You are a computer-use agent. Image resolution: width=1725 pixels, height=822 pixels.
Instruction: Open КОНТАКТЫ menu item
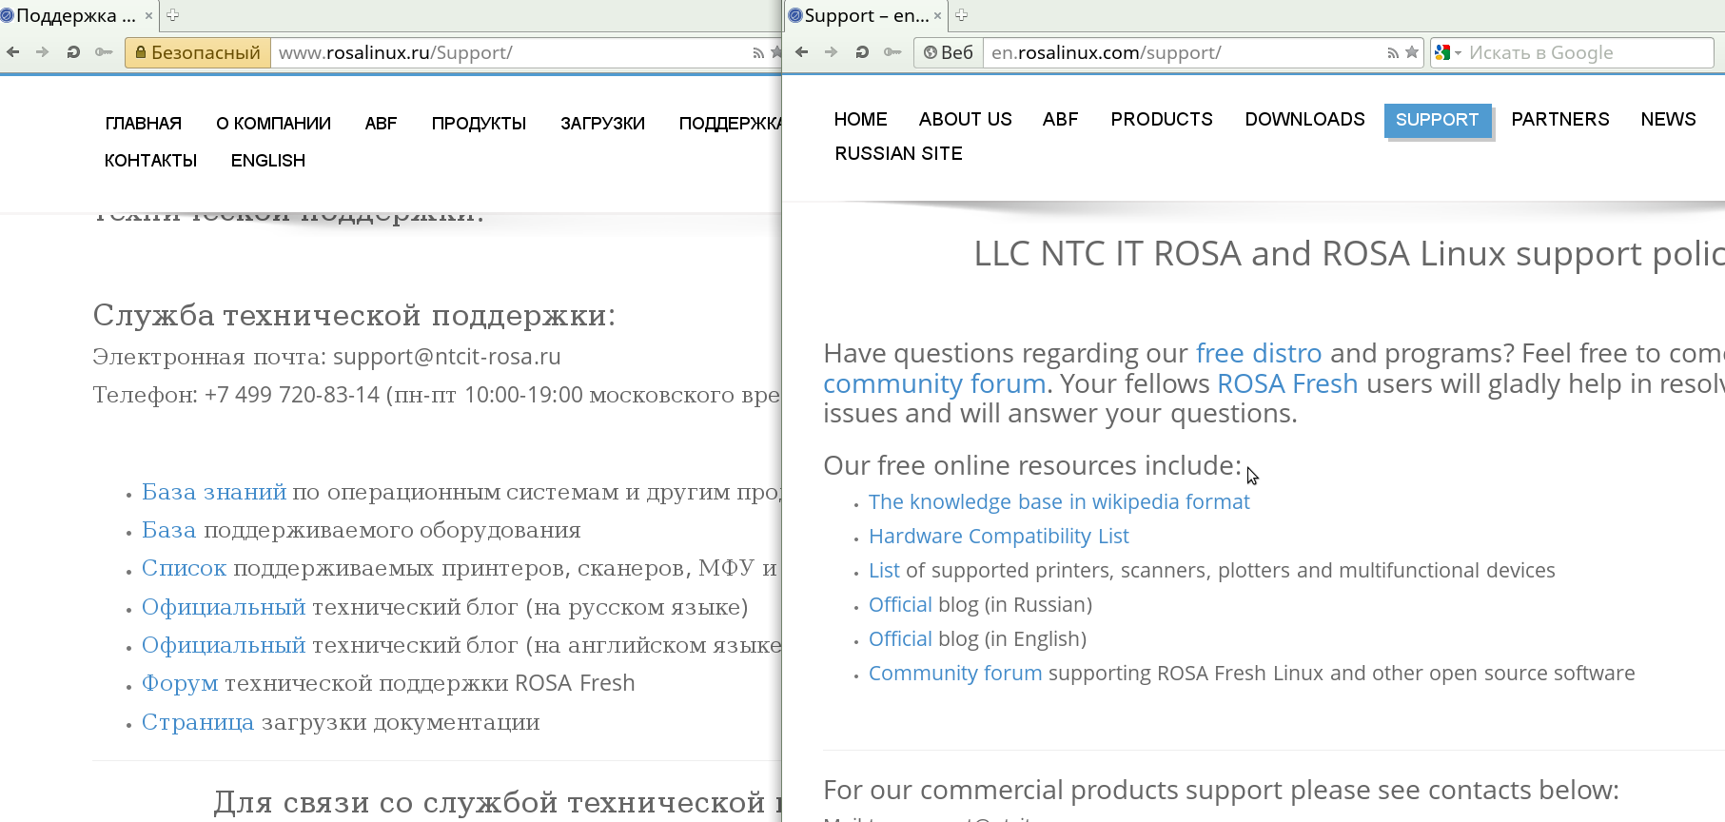pyautogui.click(x=151, y=161)
